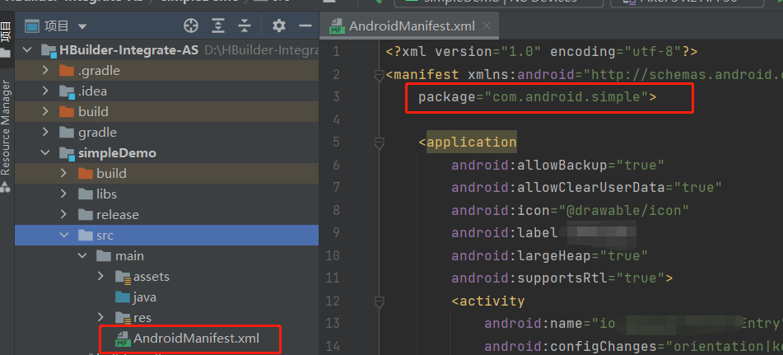Open the Resource Manager side panel
The height and width of the screenshot is (355, 783).
coord(7,128)
